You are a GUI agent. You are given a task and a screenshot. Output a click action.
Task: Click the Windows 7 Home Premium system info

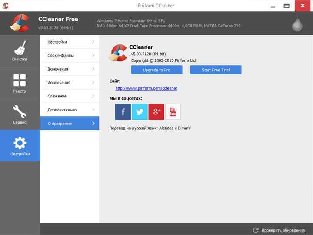click(131, 20)
